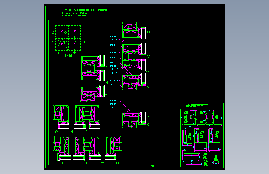Click the caption beneath the window elevation diagram
269x174 pixels.
click(x=68, y=55)
